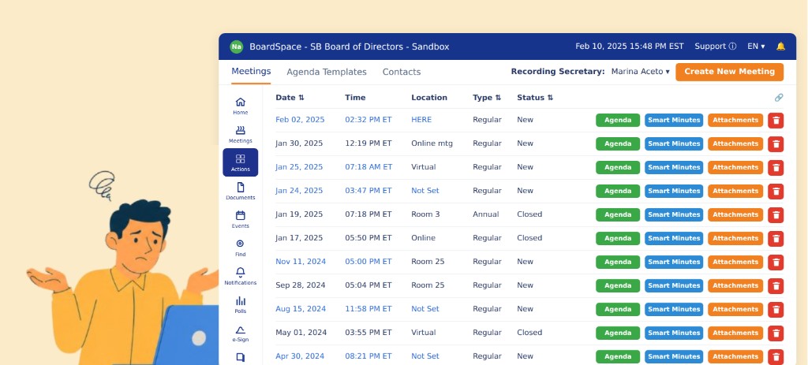Viewport: 808px width, 365px height.
Task: Open Events calendar icon in sidebar
Action: tap(240, 219)
